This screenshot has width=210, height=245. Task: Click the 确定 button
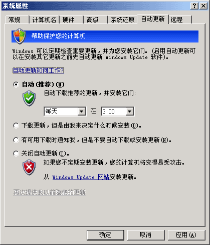[105, 235]
